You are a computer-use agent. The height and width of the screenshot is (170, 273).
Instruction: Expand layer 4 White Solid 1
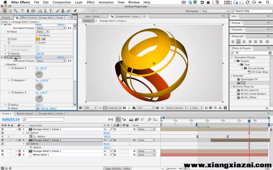coord(16,155)
